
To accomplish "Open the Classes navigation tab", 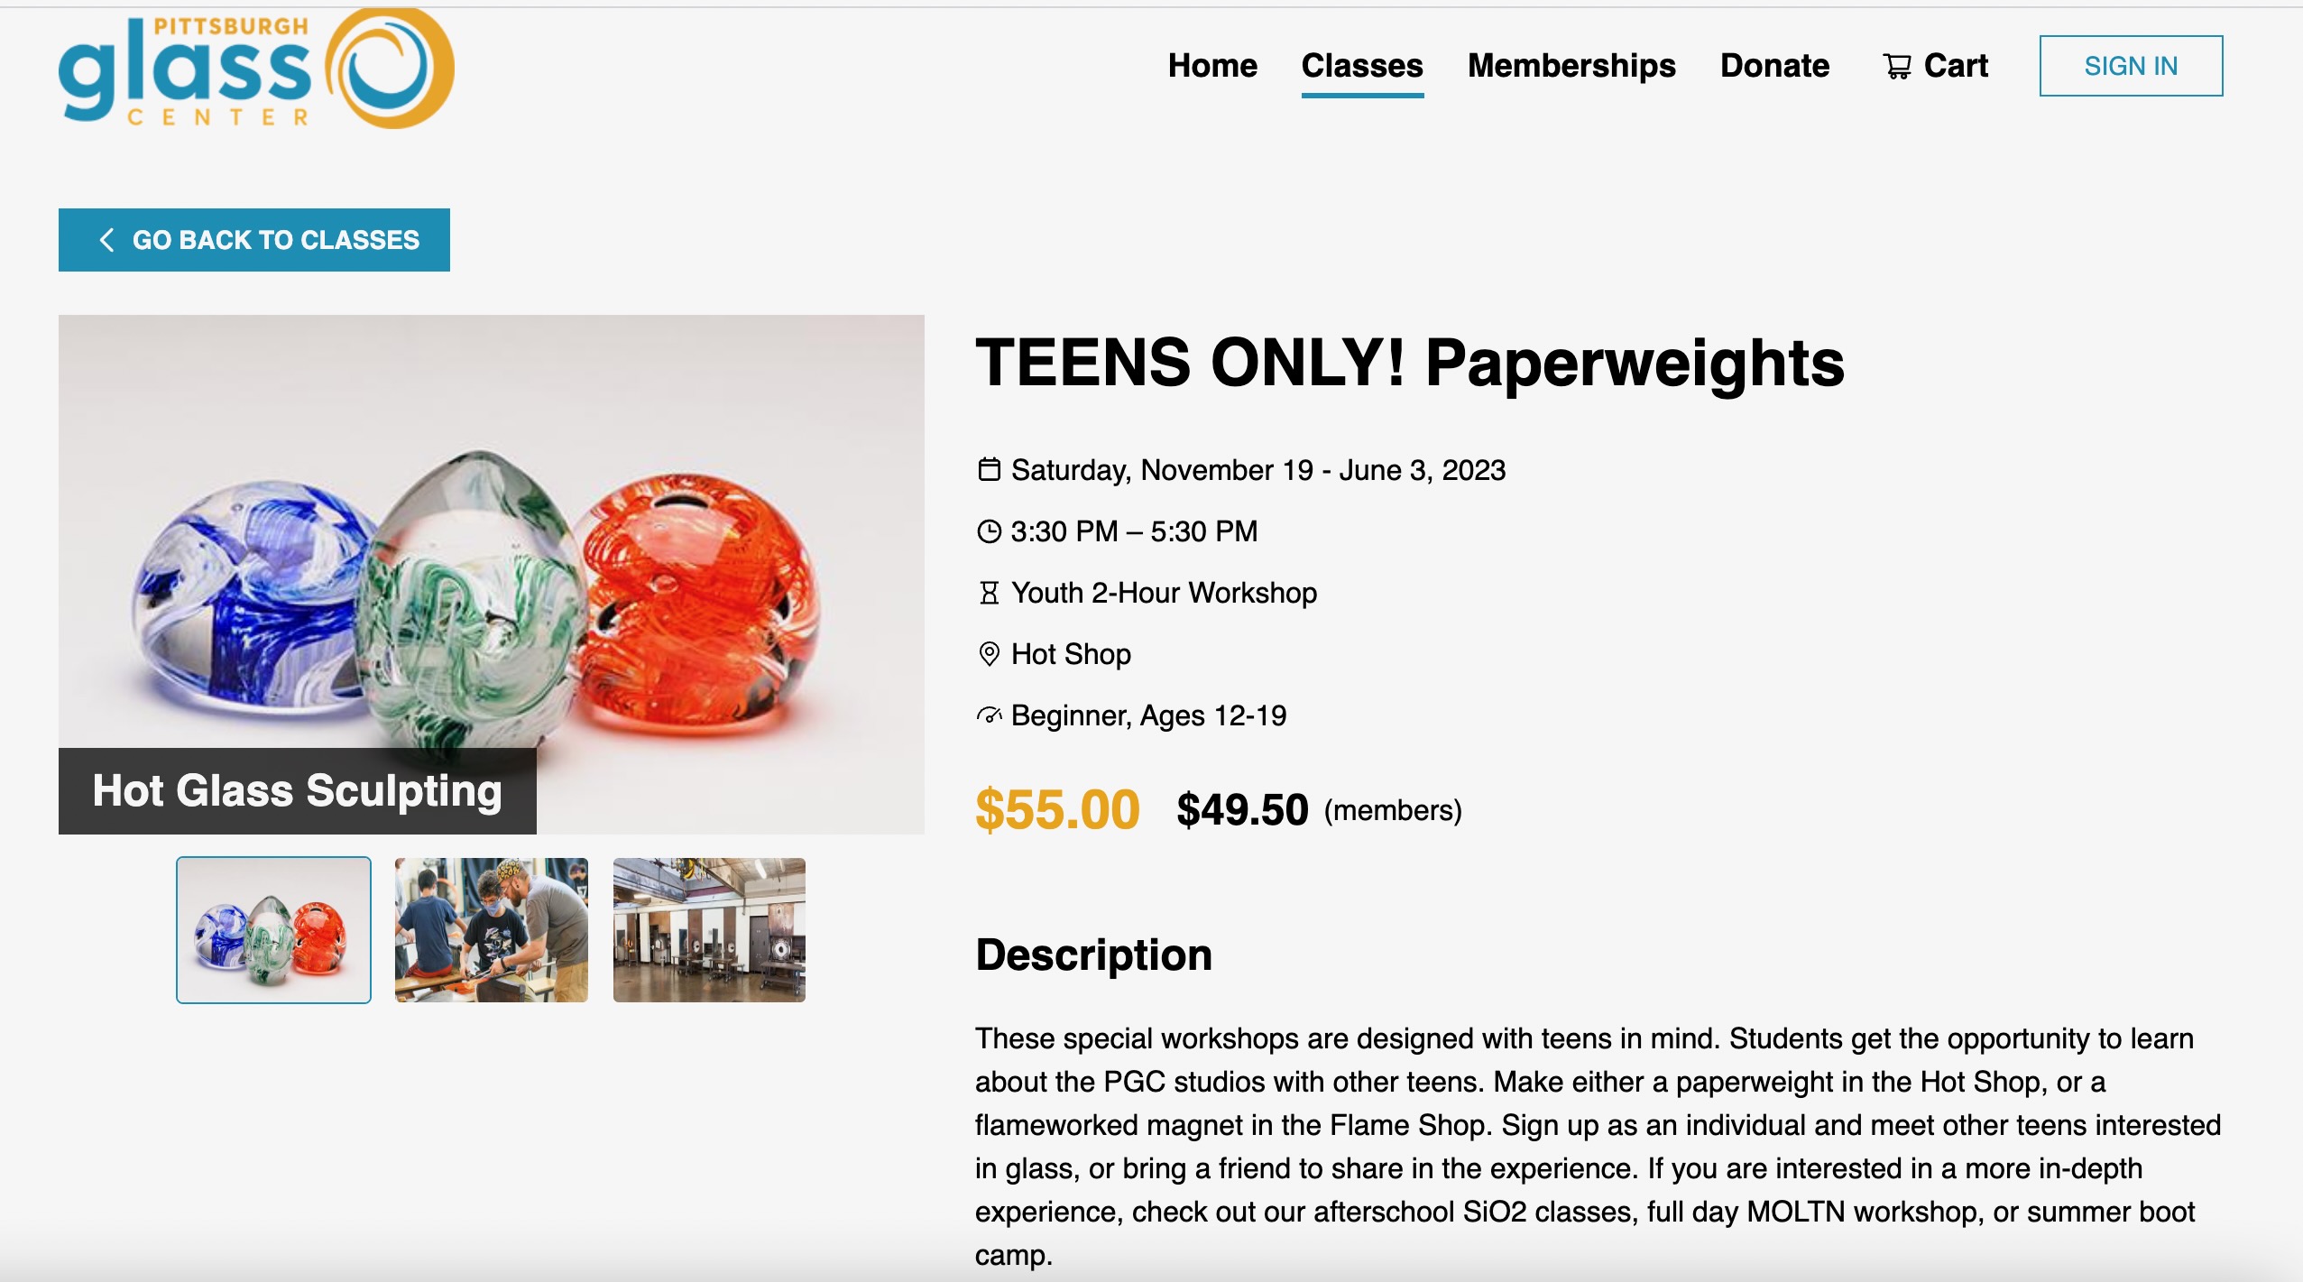I will (x=1361, y=66).
